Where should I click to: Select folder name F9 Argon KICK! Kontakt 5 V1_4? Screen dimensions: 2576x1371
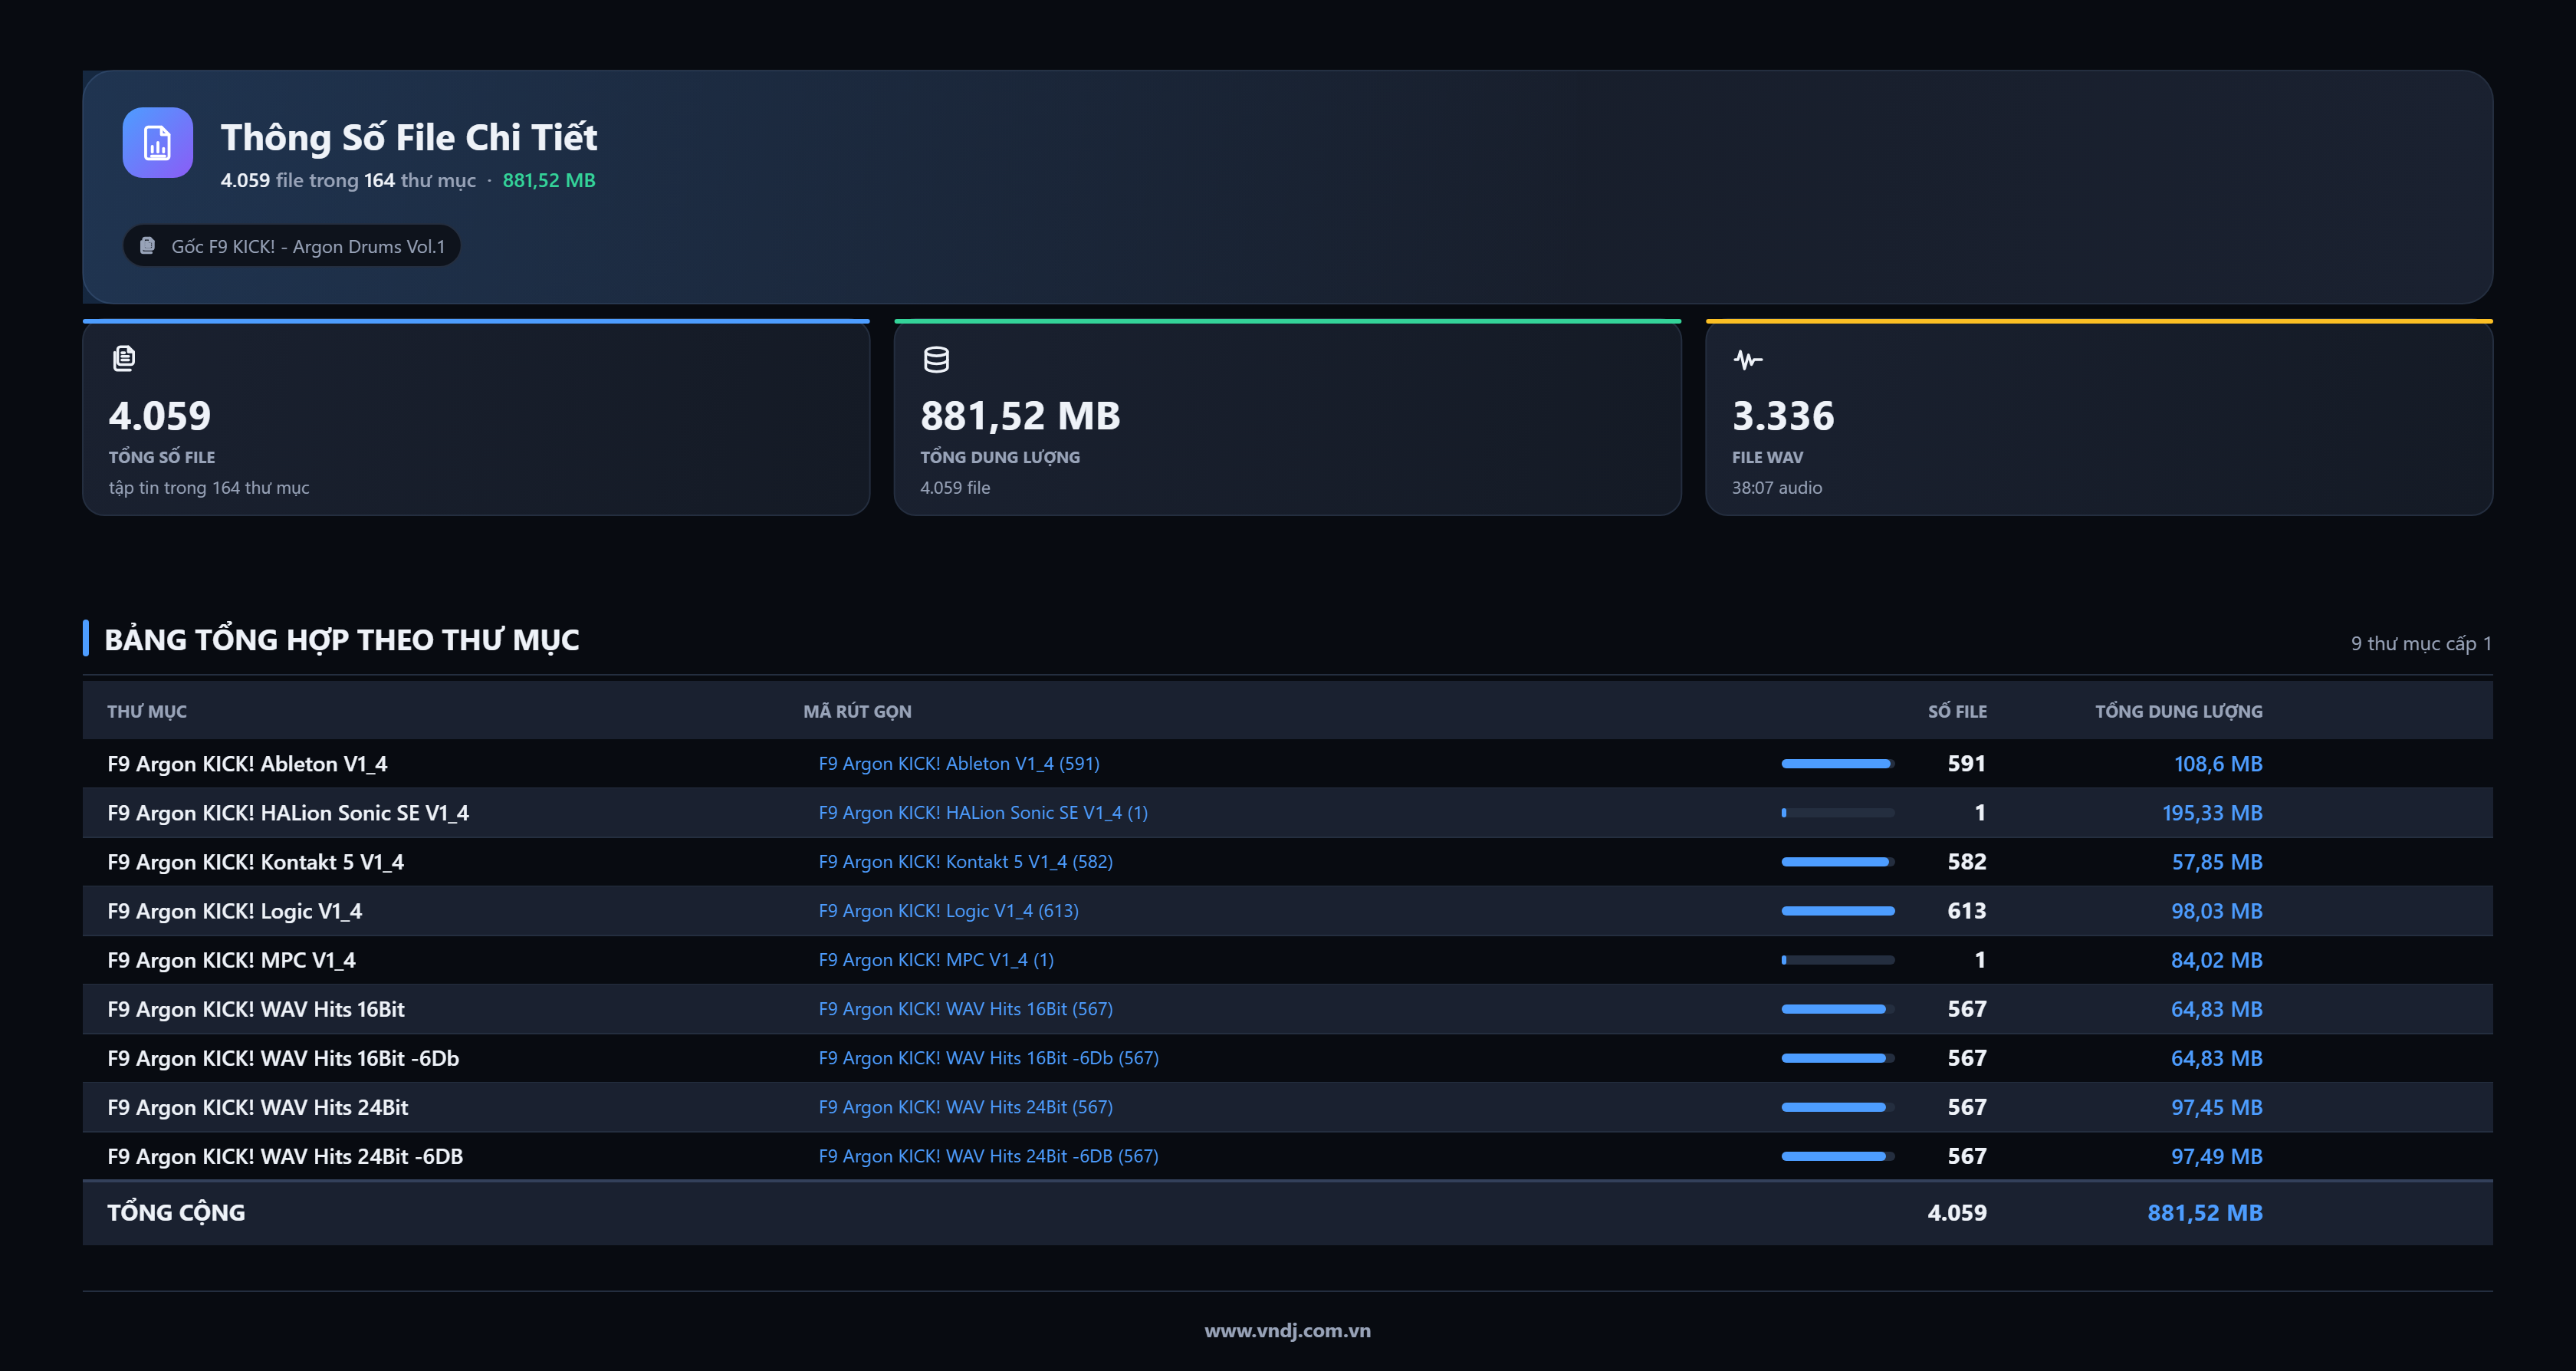[255, 861]
